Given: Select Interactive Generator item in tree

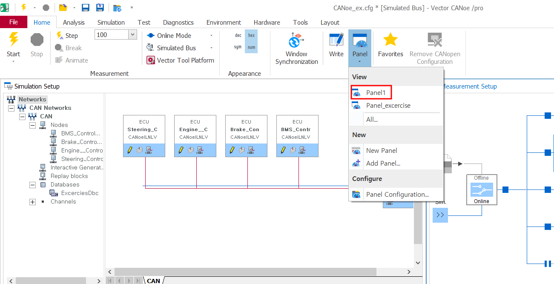Looking at the screenshot, I should (72, 167).
